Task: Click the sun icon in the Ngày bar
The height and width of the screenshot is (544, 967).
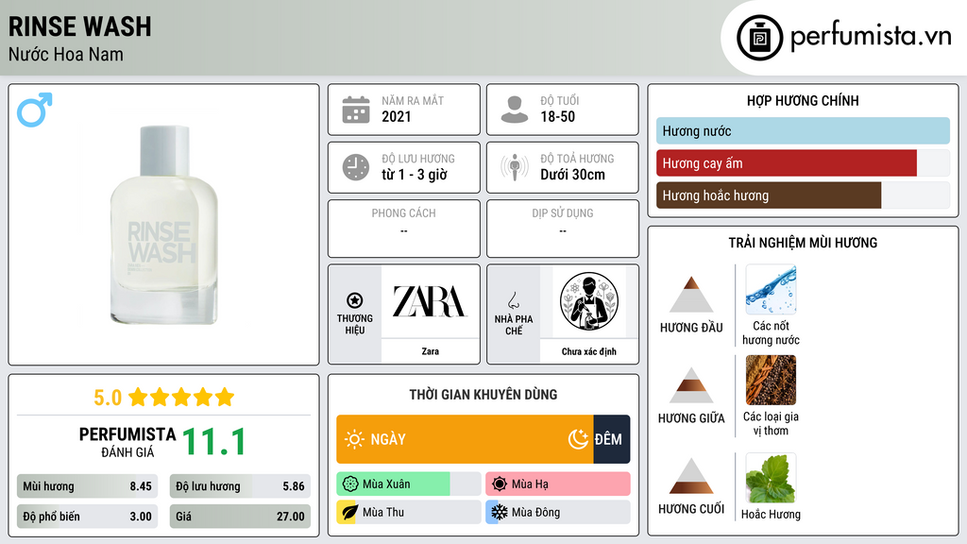Action: click(354, 439)
